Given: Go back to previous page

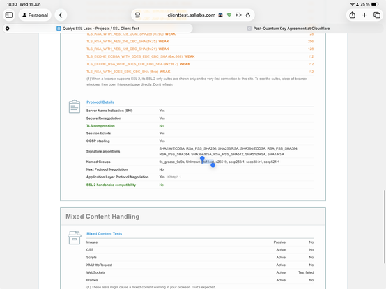Looking at the screenshot, I should (x=61, y=15).
